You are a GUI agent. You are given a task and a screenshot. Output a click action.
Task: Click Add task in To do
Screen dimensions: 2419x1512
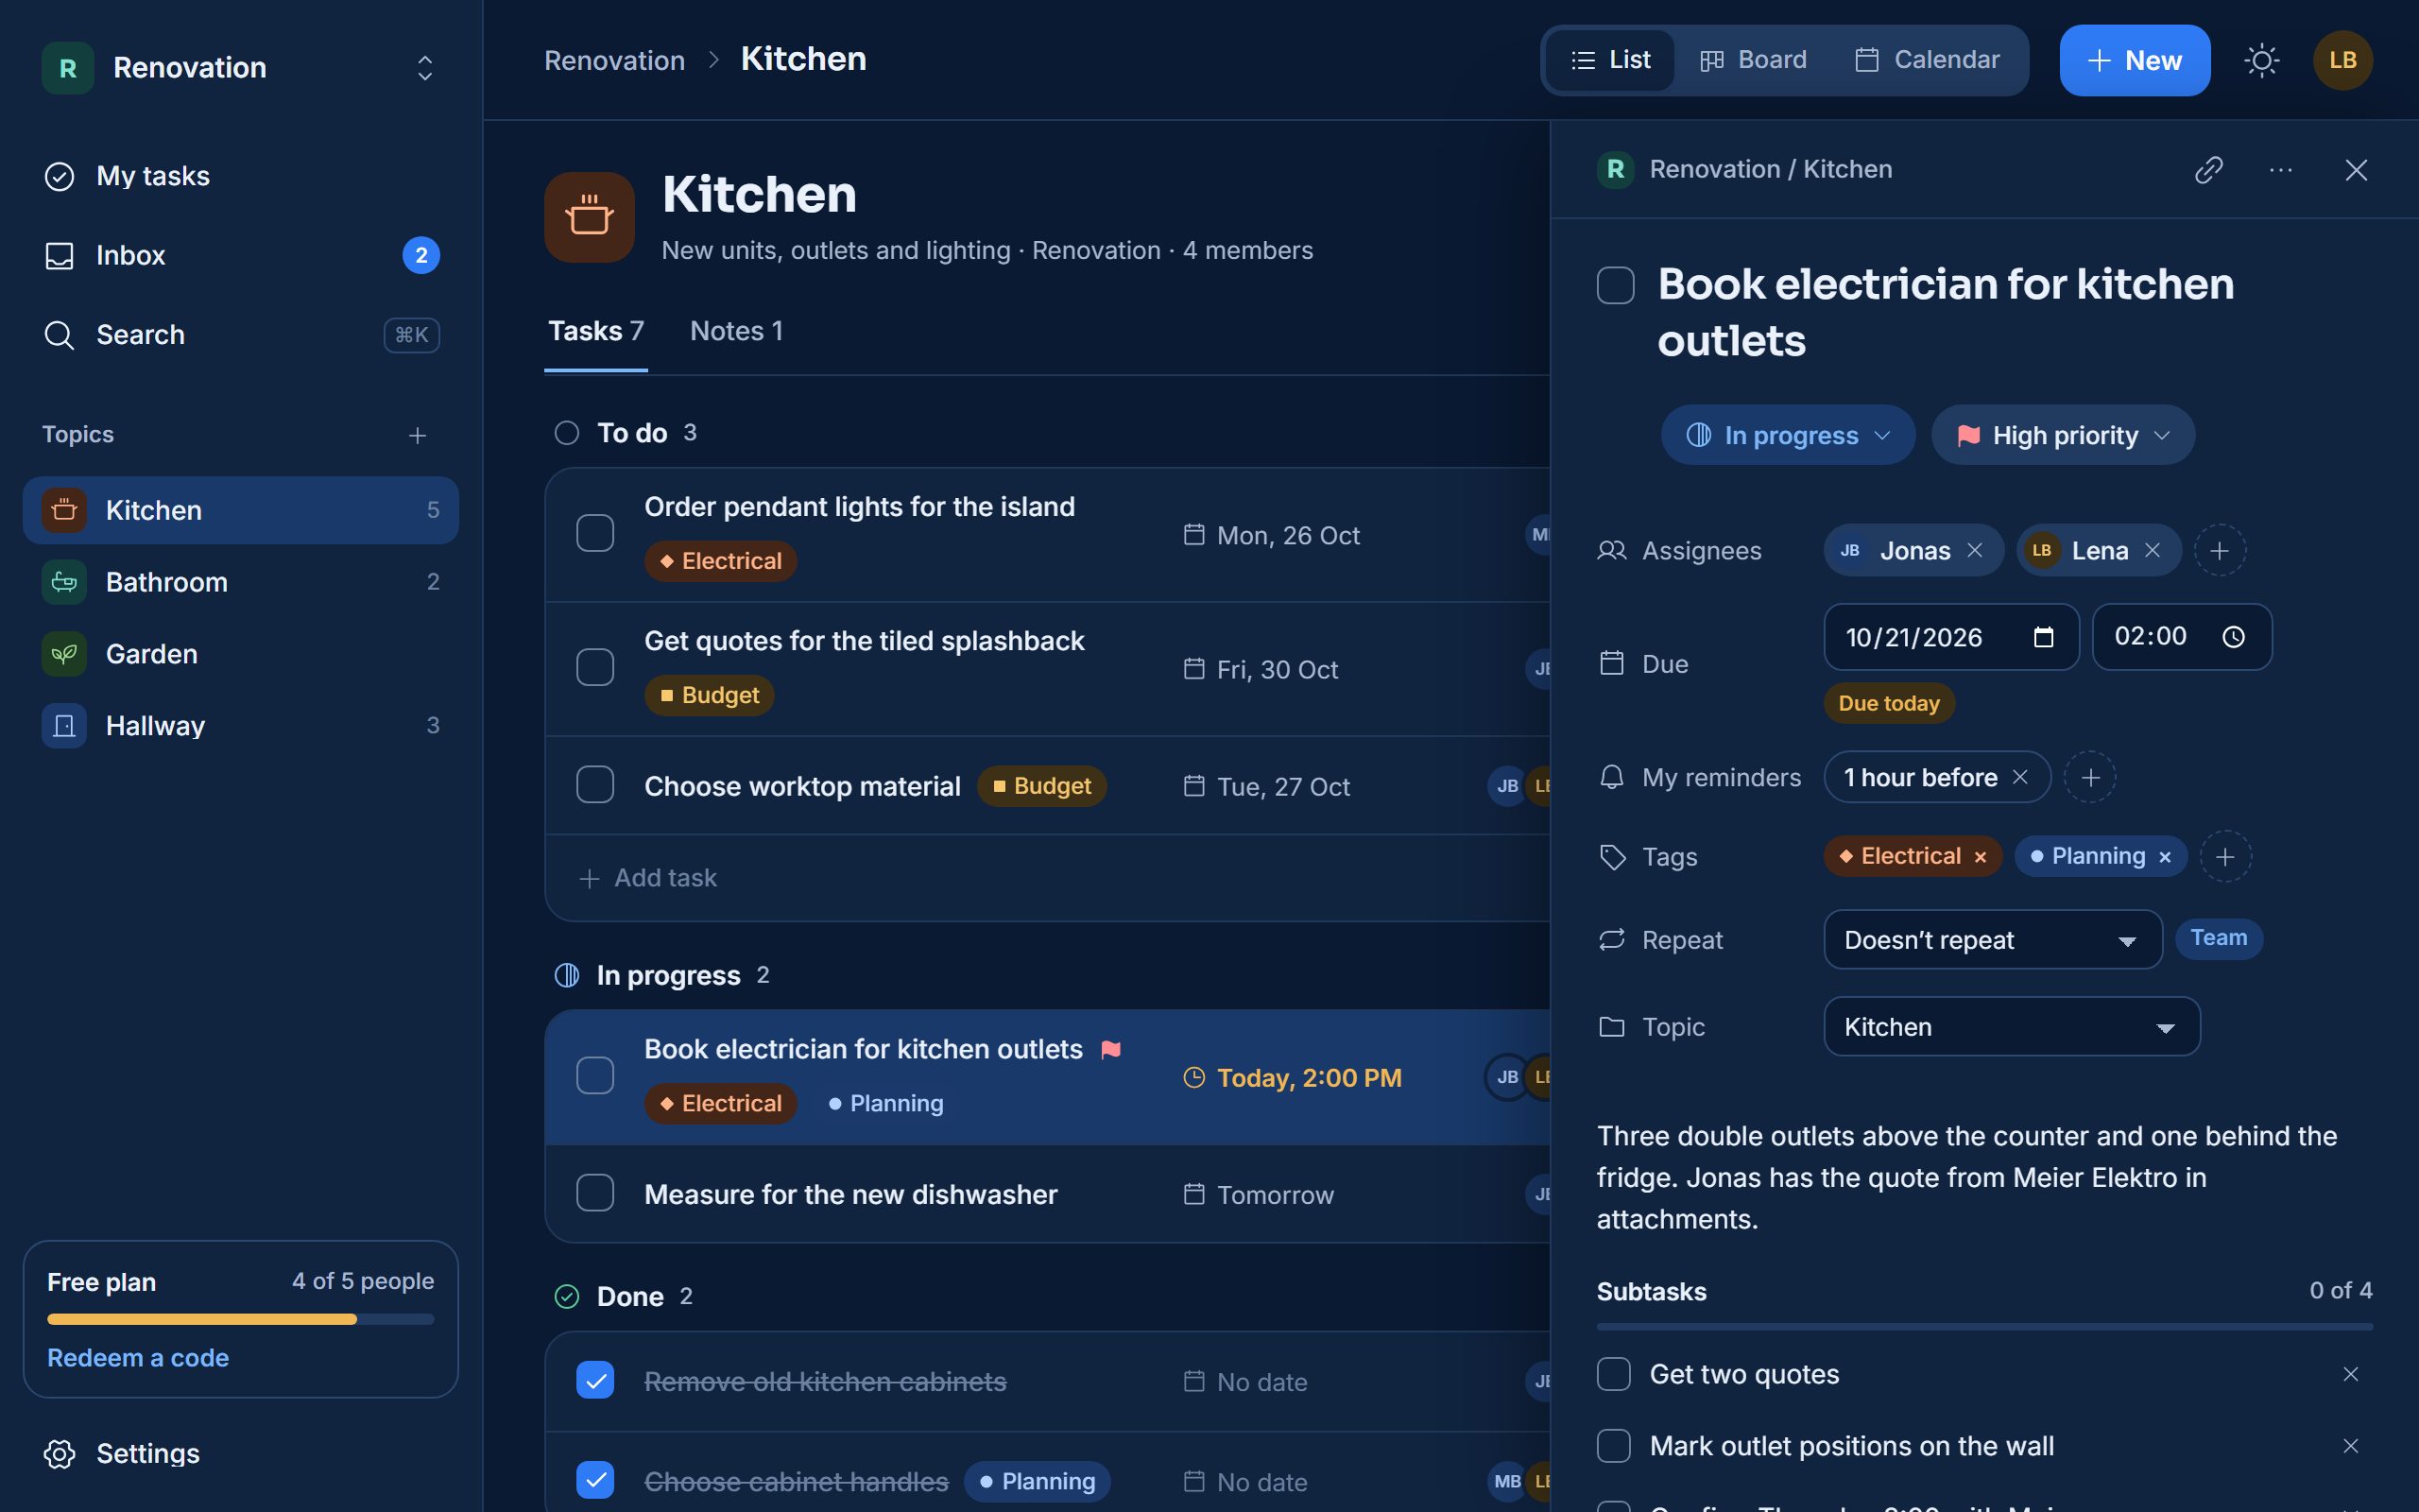[647, 878]
